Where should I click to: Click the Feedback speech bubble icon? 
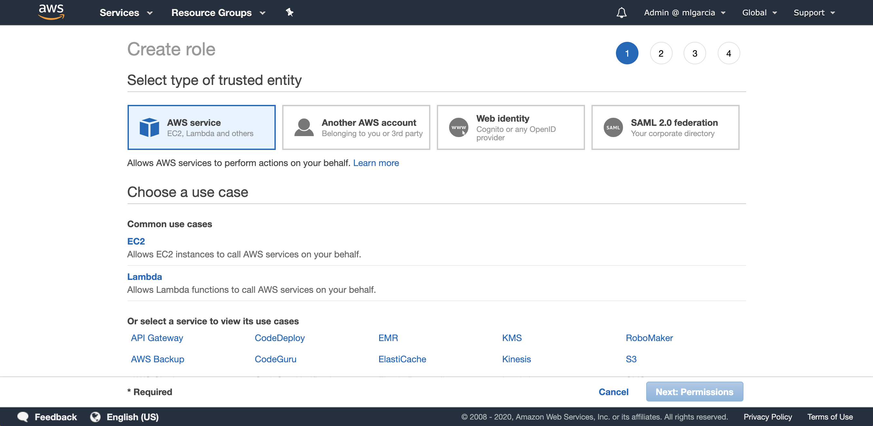[23, 417]
